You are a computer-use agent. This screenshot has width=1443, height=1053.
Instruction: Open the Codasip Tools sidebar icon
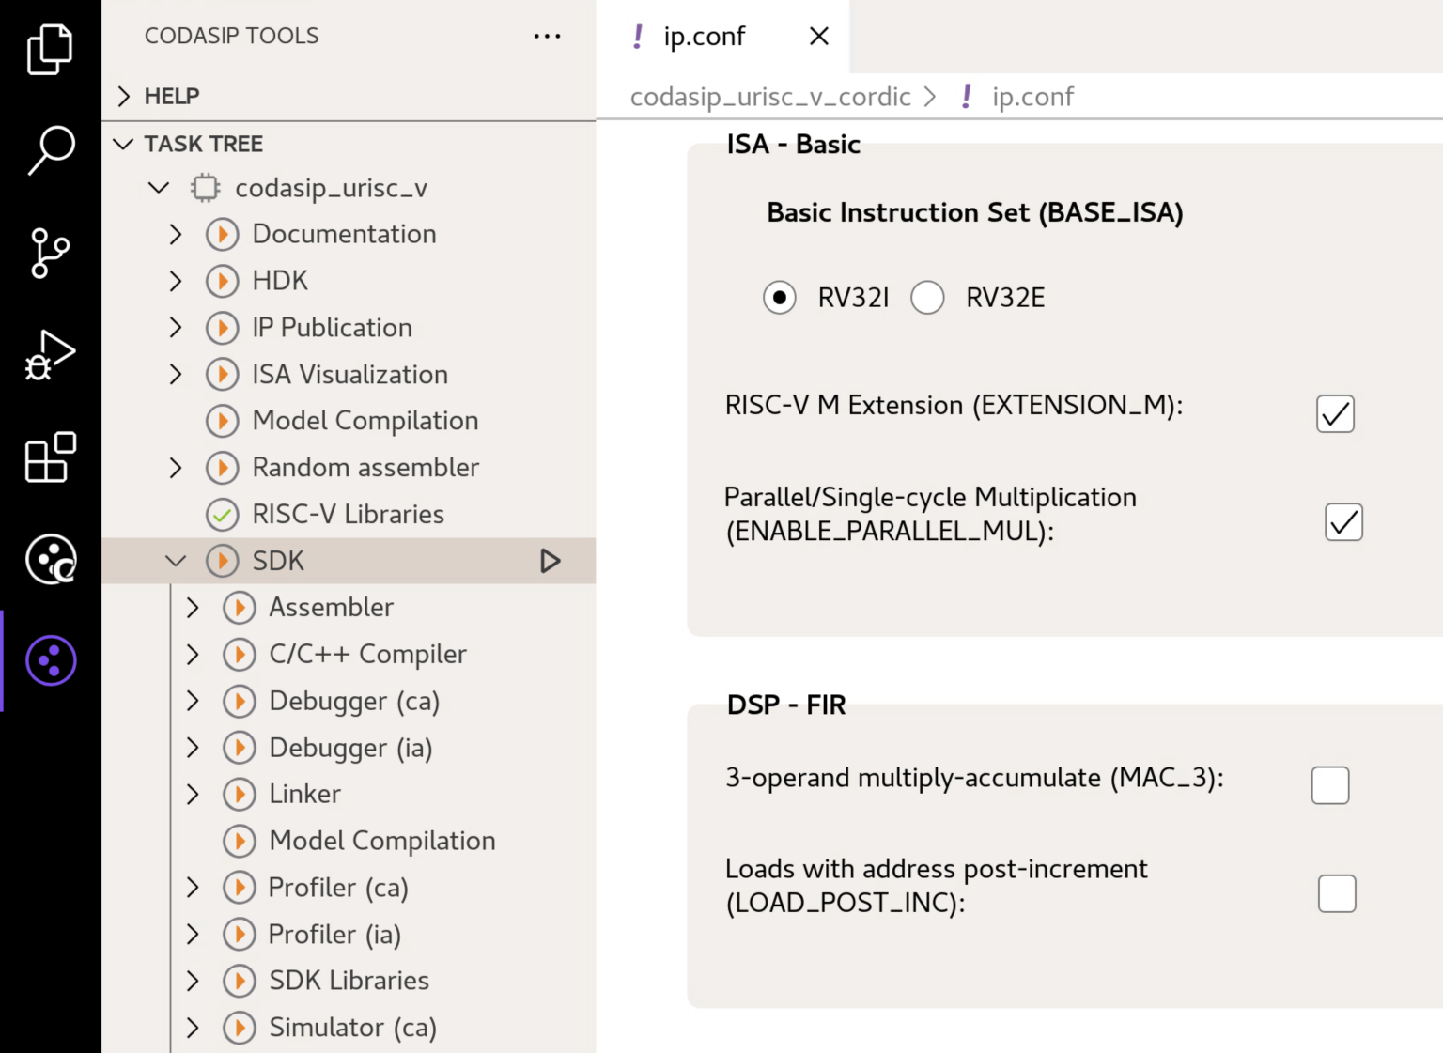(50, 659)
